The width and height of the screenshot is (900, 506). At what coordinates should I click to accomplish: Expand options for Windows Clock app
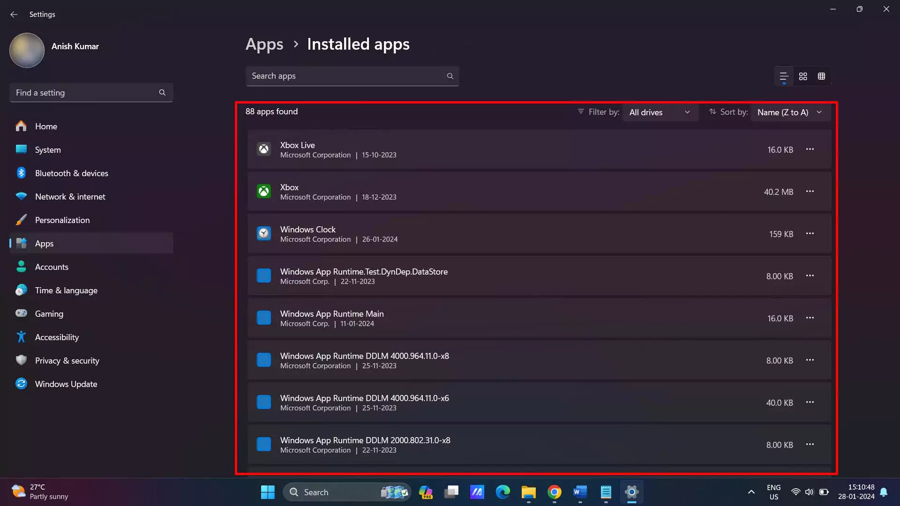(810, 233)
